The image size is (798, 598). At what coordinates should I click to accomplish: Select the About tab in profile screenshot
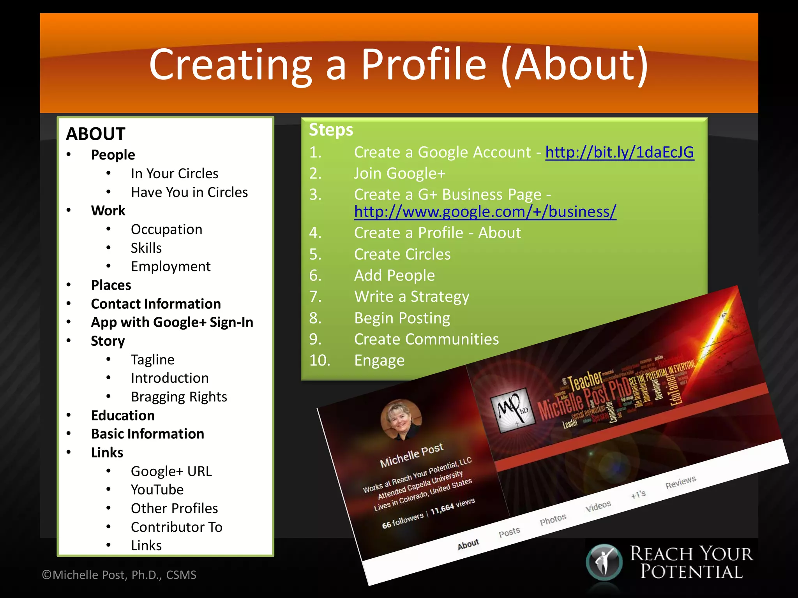pos(468,544)
